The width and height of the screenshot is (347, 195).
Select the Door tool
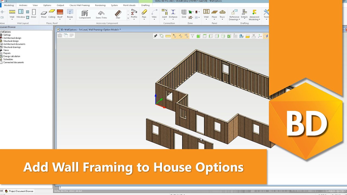coord(34,14)
